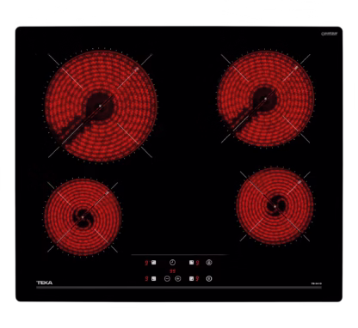
Task: Select the front-left zone selector square
Action: click(x=154, y=278)
